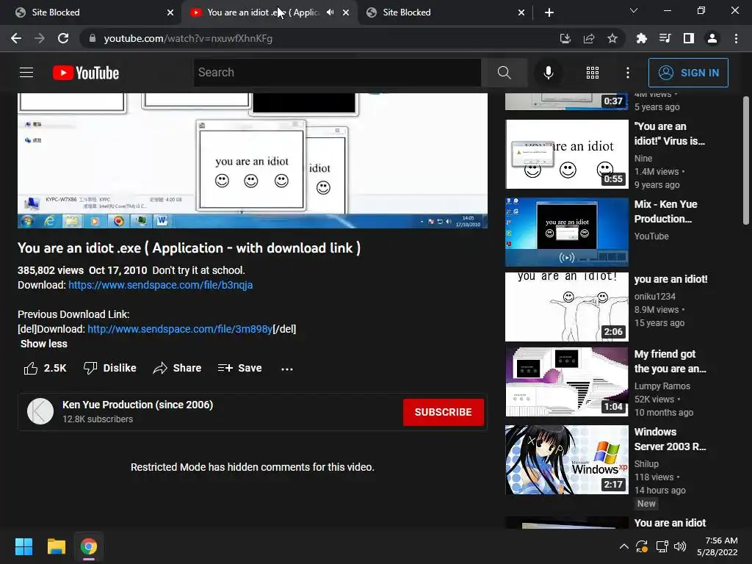Share the video
This screenshot has height=564, width=752.
pos(177,368)
